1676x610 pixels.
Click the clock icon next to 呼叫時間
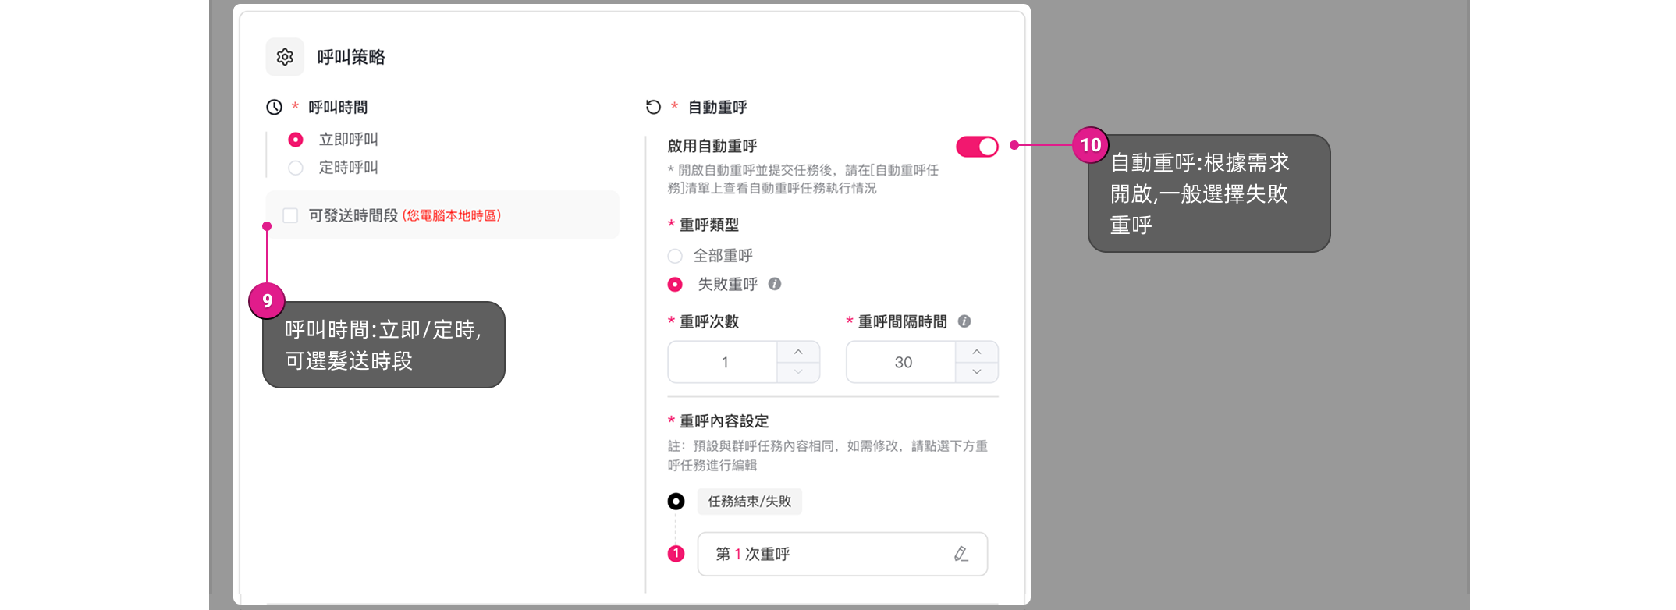pos(274,108)
